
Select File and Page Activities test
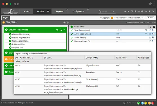tap(21, 38)
